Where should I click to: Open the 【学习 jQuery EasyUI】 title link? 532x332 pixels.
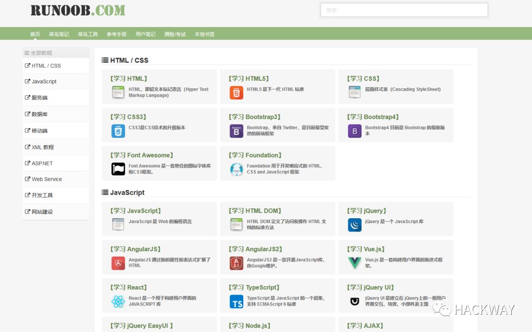click(141, 326)
